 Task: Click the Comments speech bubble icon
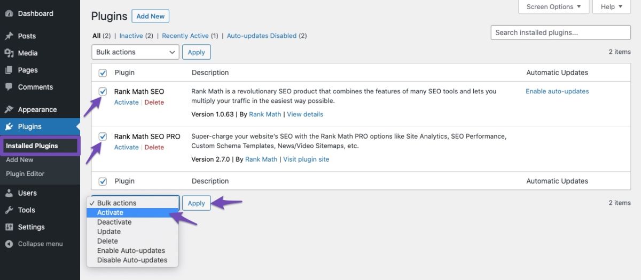coord(9,87)
